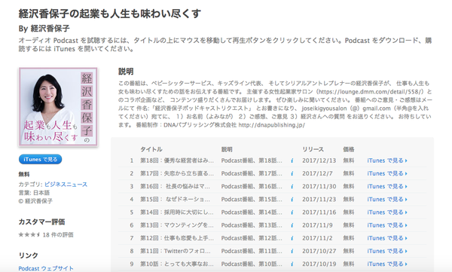
Task: Click release date 2017/10/27
Action: click(319, 251)
